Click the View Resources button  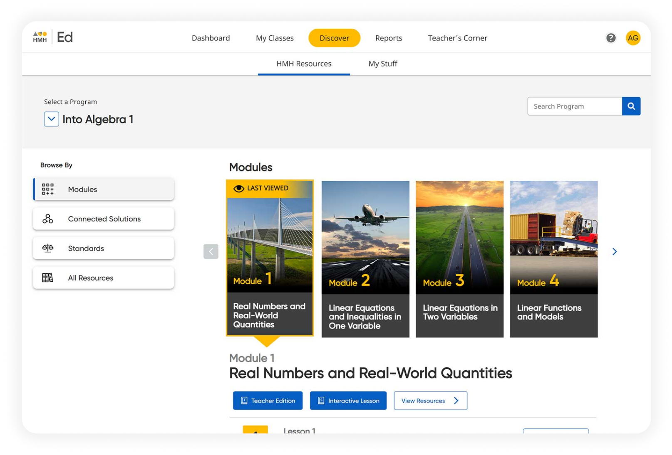(430, 401)
